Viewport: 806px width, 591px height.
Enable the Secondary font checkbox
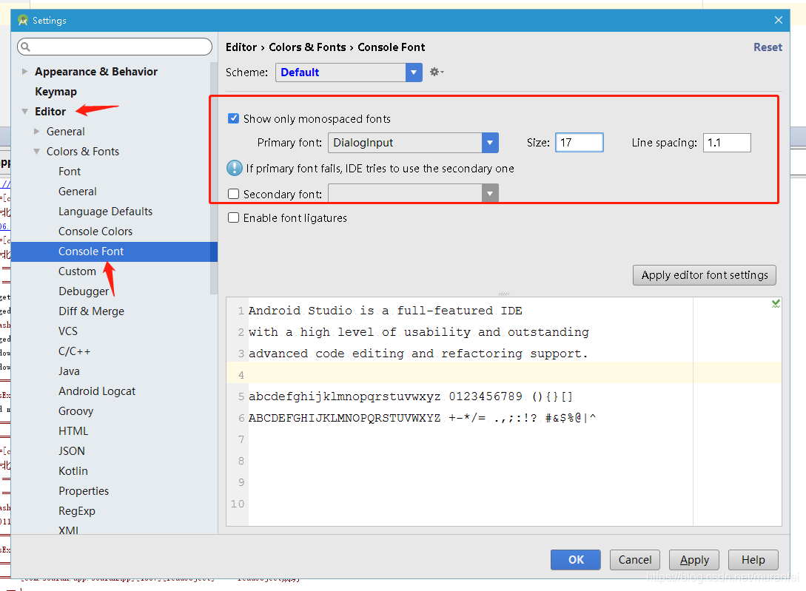pos(233,194)
